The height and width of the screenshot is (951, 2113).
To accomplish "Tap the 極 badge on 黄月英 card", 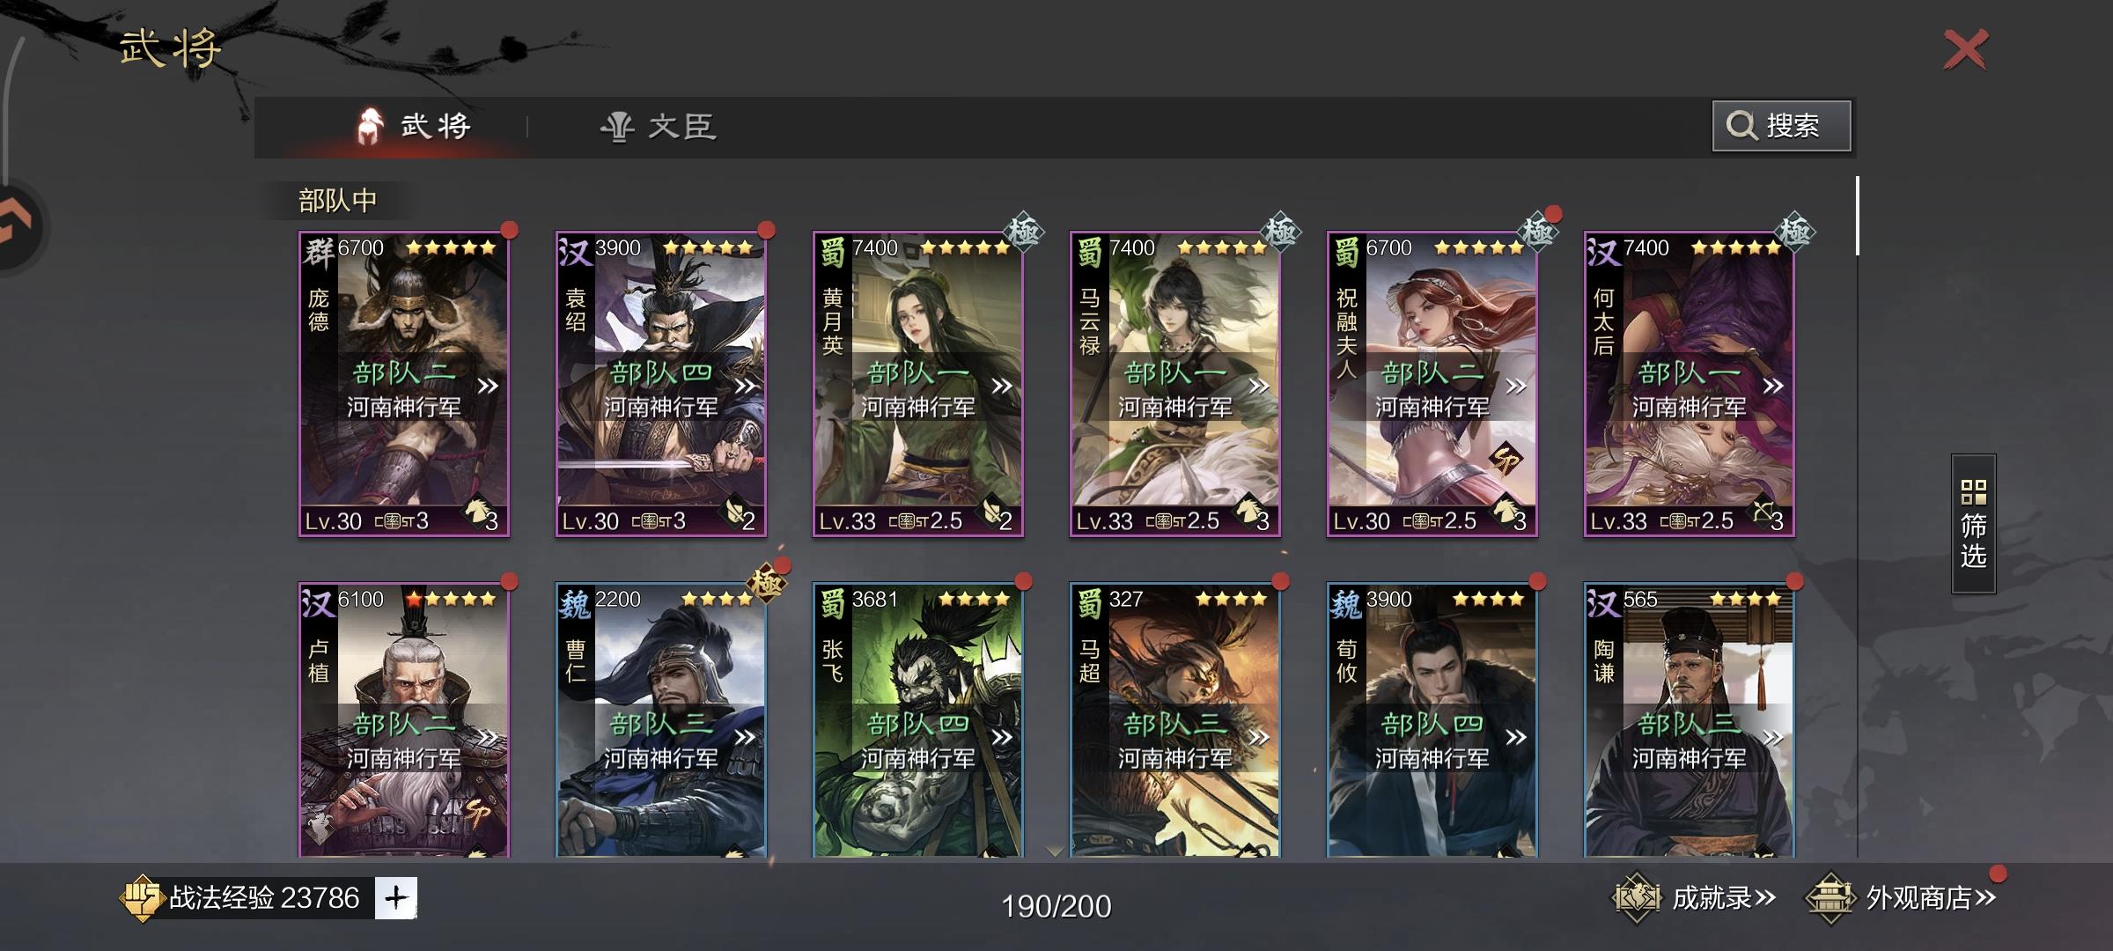I will coord(1023,232).
